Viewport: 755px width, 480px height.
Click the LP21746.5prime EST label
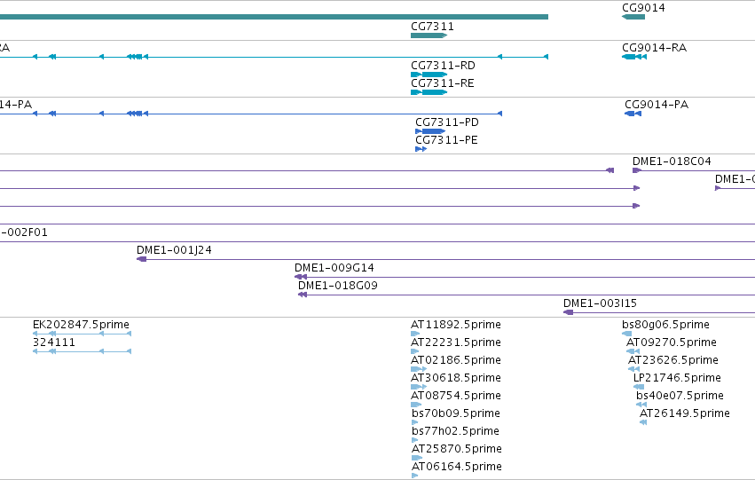pos(677,378)
